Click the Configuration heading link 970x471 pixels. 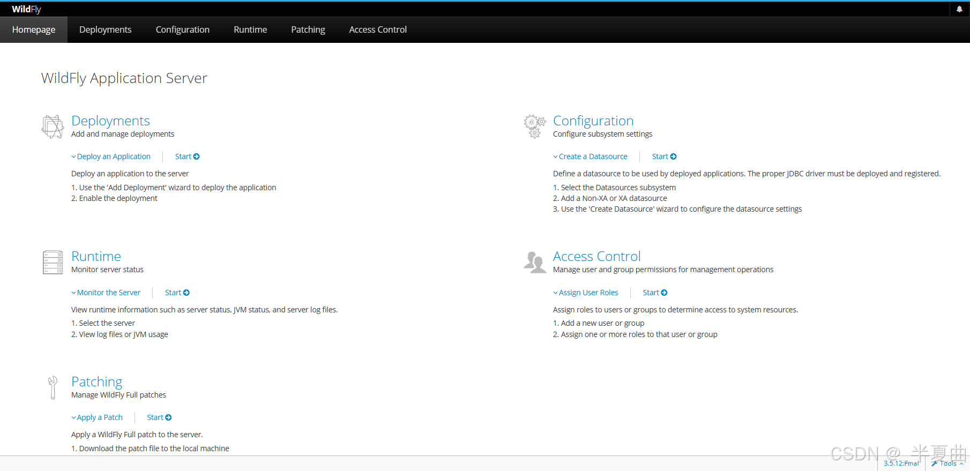tap(593, 121)
